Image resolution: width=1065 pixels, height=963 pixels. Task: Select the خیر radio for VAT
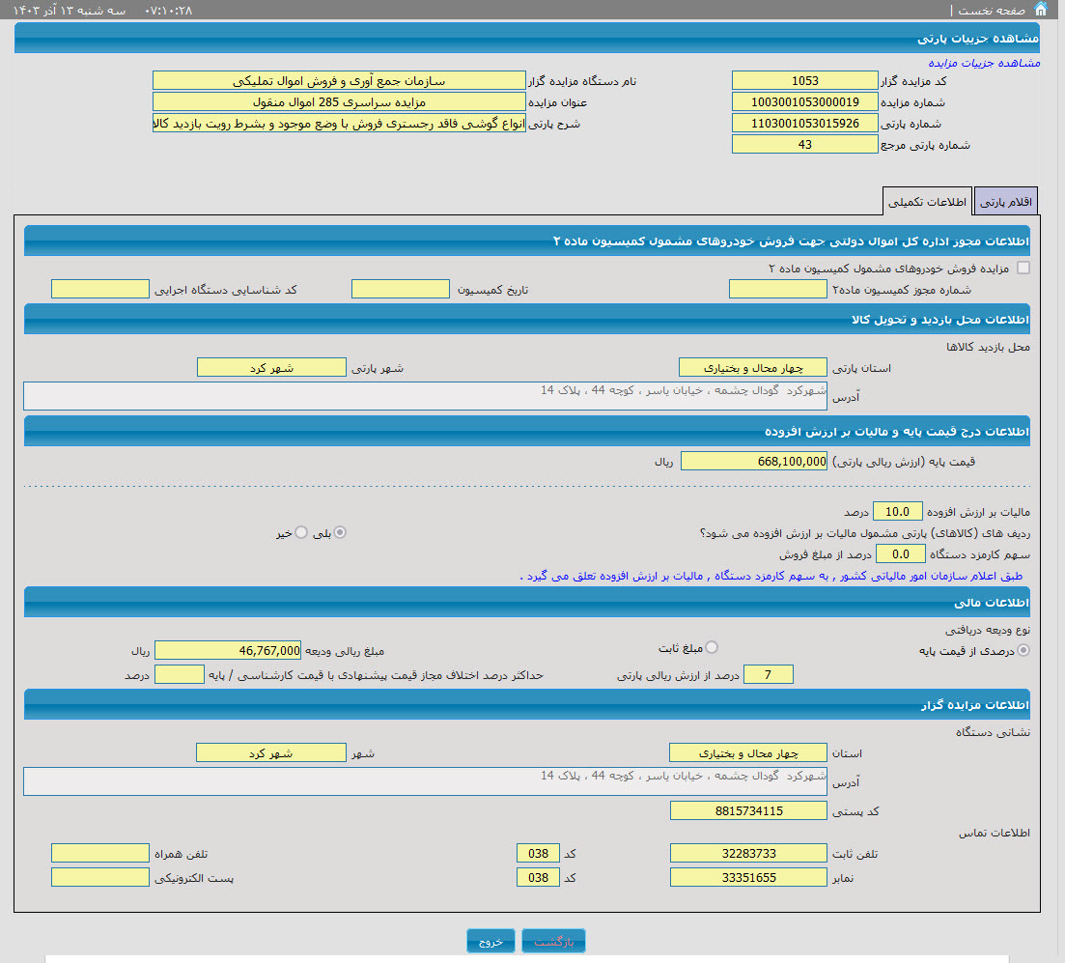[301, 532]
